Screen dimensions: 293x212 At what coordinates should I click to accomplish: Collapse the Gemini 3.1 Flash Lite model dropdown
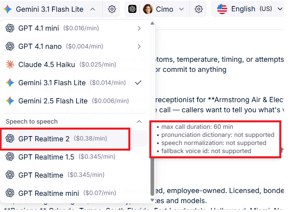click(x=93, y=9)
